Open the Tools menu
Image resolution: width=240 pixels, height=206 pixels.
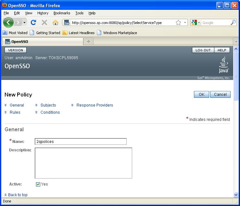[79, 13]
